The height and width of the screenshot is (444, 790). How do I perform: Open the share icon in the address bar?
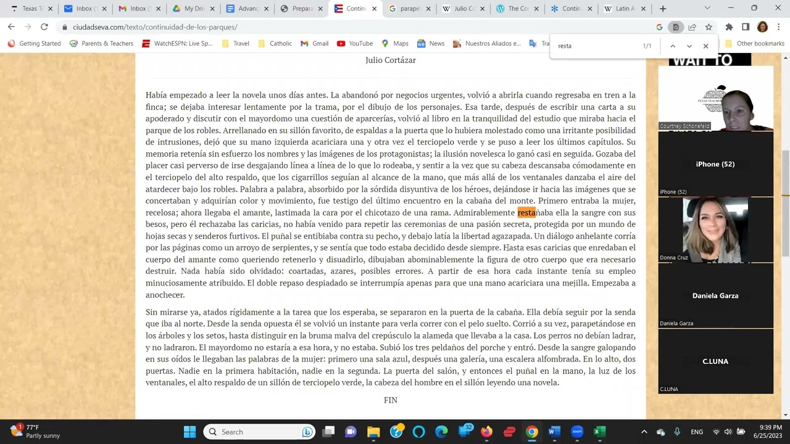[x=692, y=27]
